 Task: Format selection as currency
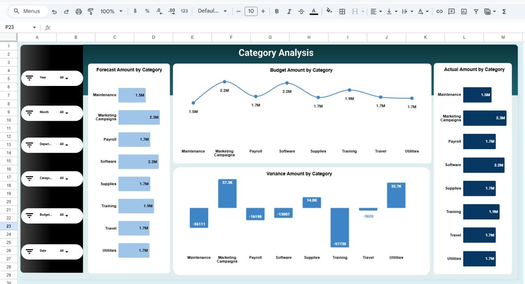[135, 11]
